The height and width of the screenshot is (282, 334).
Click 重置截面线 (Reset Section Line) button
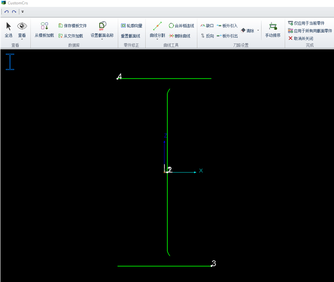pyautogui.click(x=130, y=36)
